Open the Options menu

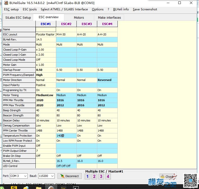tap(97, 9)
